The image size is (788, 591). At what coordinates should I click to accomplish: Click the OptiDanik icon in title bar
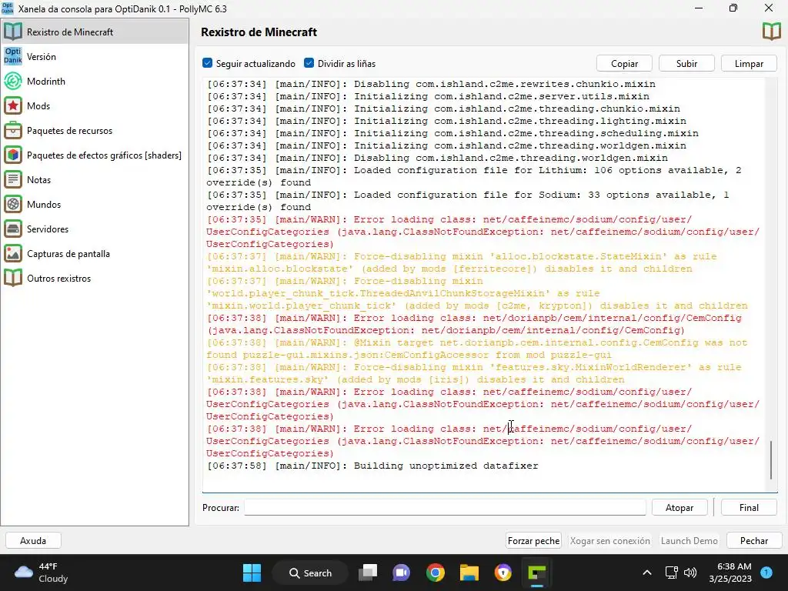click(8, 8)
